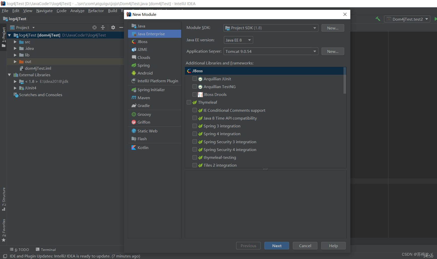437x259 pixels.
Task: Enable Arquillian JUnit checkbox
Action: (x=195, y=79)
